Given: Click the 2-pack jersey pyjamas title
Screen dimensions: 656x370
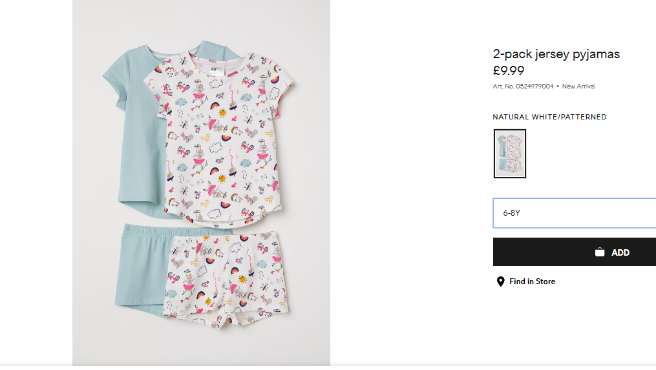Looking at the screenshot, I should [556, 54].
